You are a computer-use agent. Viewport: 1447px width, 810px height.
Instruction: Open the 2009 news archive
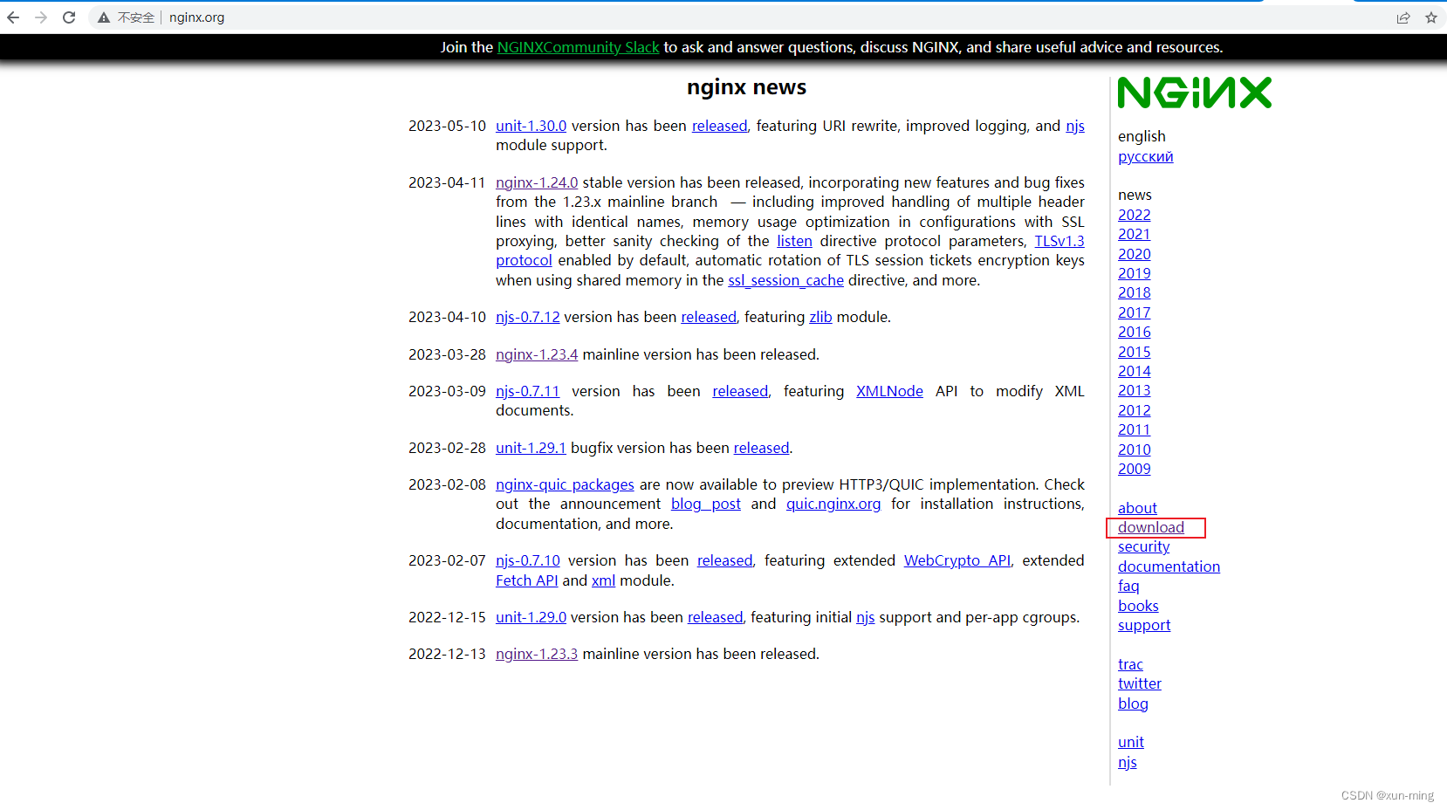[x=1134, y=469]
